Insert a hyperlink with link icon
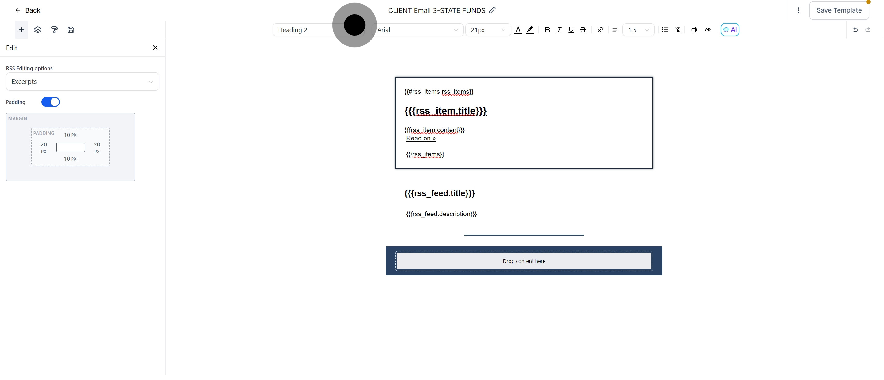The image size is (884, 380). tap(600, 30)
